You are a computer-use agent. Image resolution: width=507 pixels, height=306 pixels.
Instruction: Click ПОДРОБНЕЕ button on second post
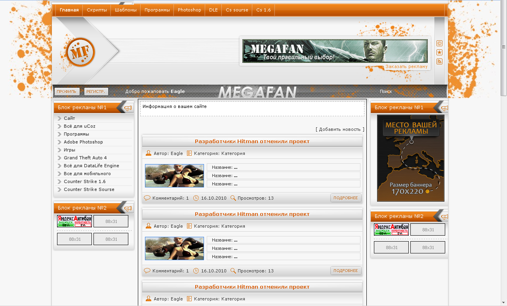[346, 271]
